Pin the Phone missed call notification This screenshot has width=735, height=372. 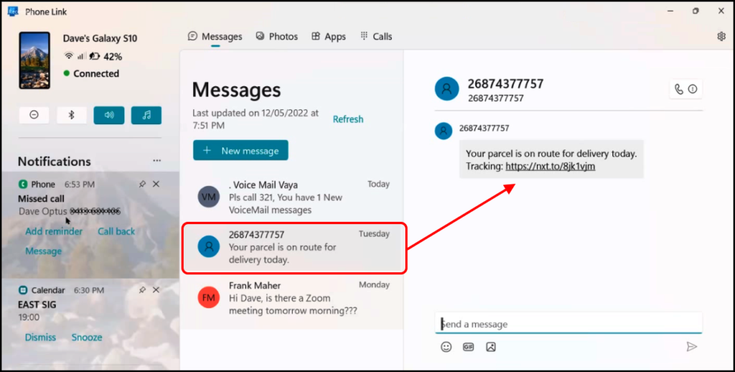[x=142, y=185]
